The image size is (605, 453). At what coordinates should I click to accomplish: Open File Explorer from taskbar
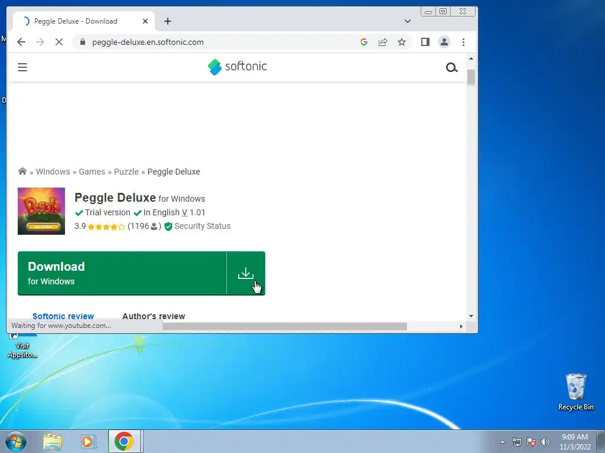coord(53,442)
